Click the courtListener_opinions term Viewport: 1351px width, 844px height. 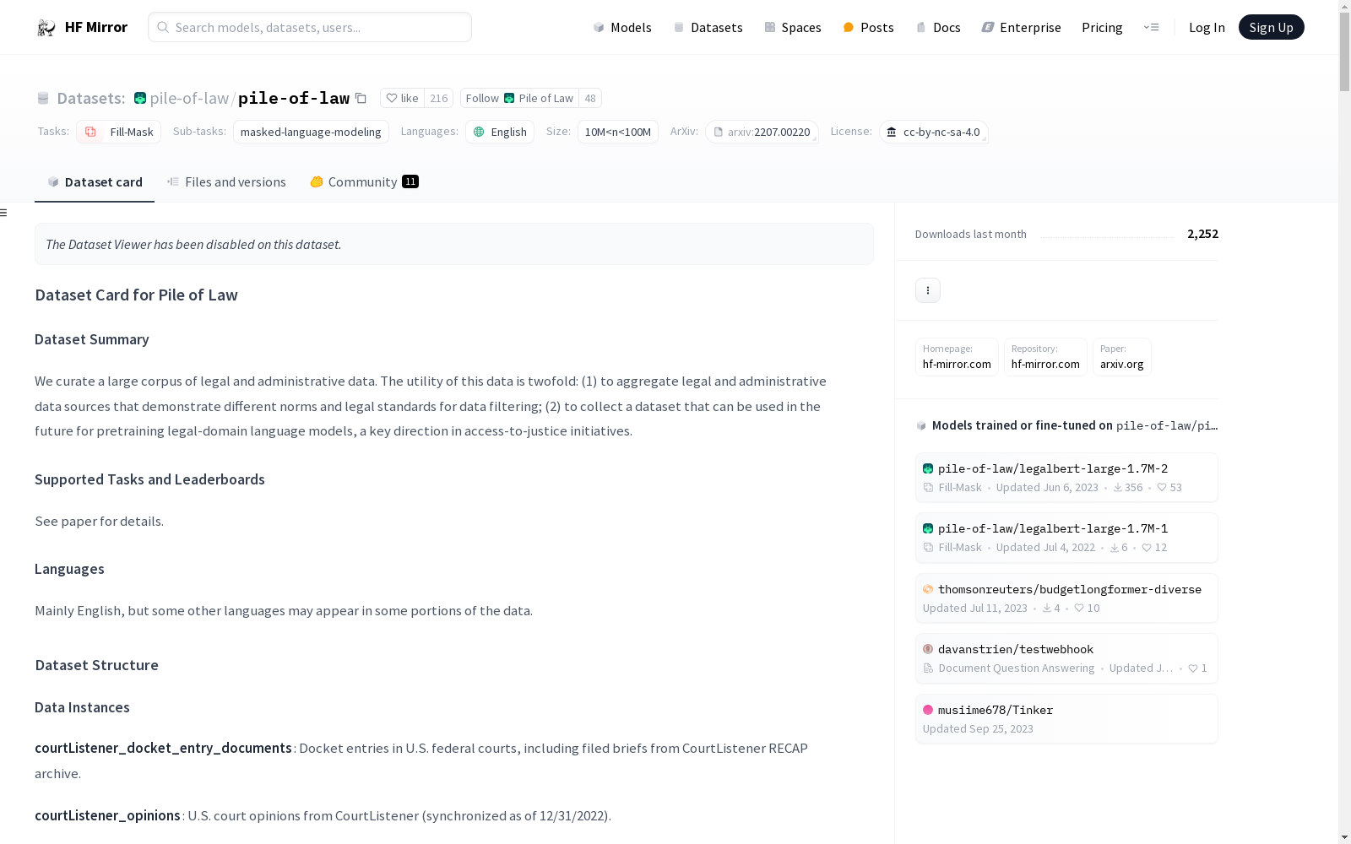[107, 815]
